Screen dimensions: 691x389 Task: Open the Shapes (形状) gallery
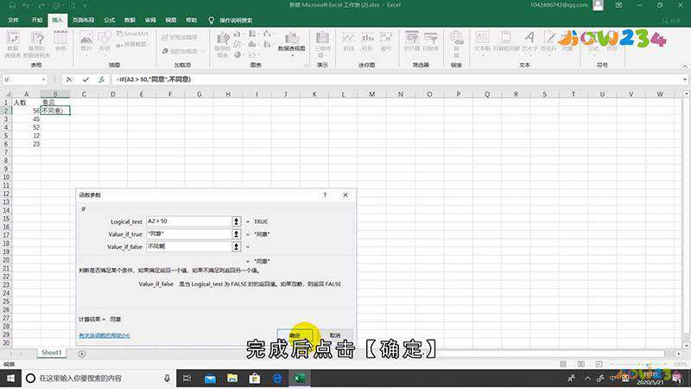pos(105,41)
